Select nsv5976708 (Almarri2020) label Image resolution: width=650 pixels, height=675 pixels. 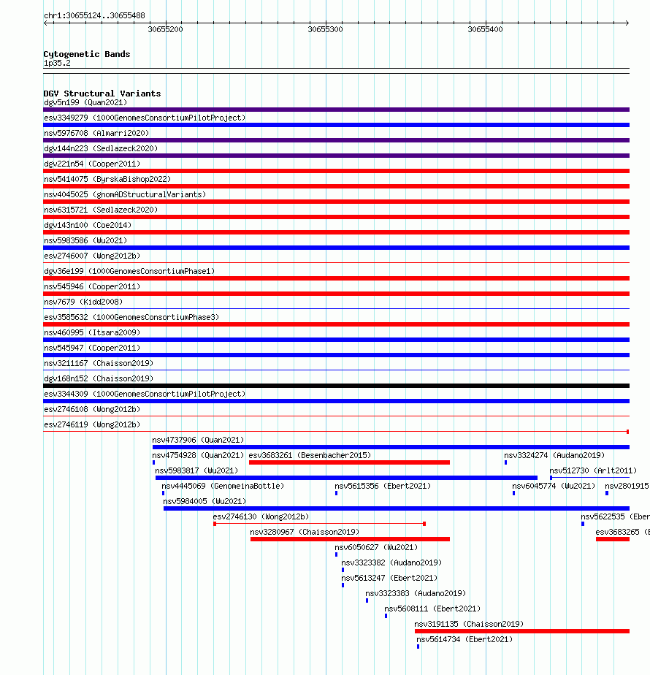(x=96, y=133)
